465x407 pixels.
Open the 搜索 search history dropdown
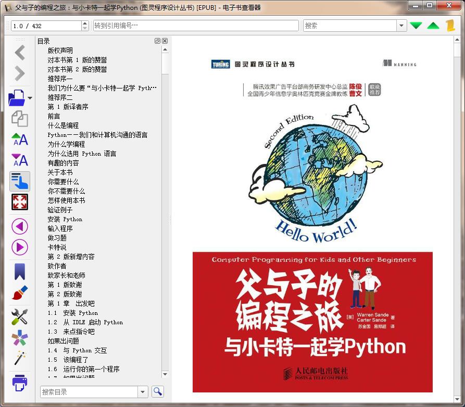point(401,25)
